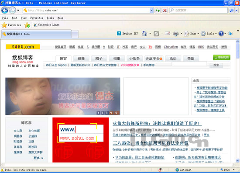Open the 更多 link in blog groups panel
This screenshot has height=173, width=240.
[38, 158]
